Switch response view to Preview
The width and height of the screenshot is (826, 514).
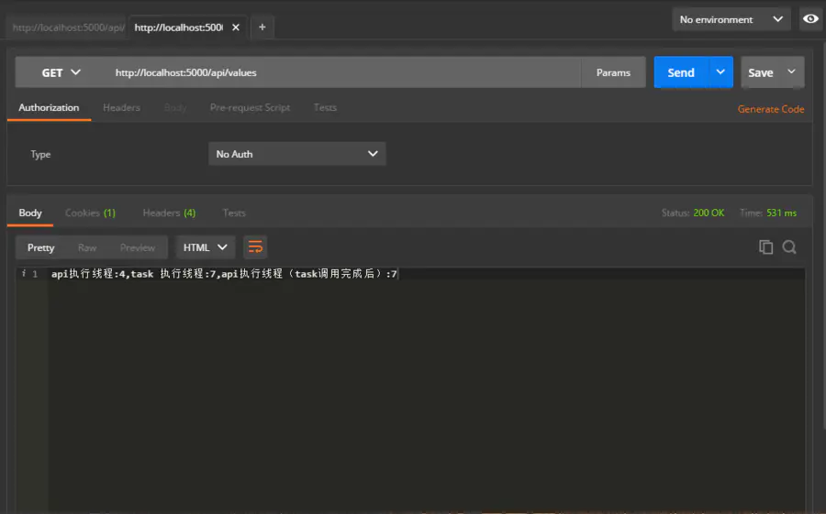(x=138, y=247)
